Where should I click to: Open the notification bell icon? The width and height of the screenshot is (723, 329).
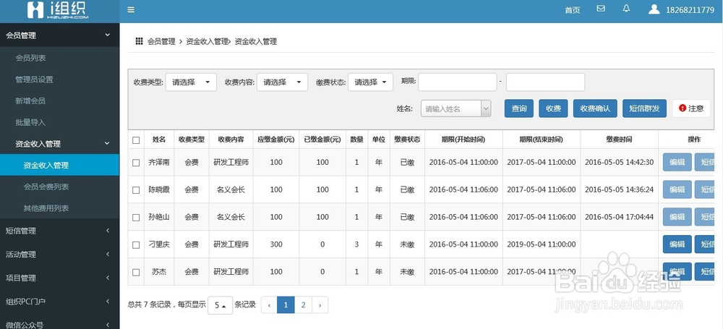pyautogui.click(x=626, y=9)
